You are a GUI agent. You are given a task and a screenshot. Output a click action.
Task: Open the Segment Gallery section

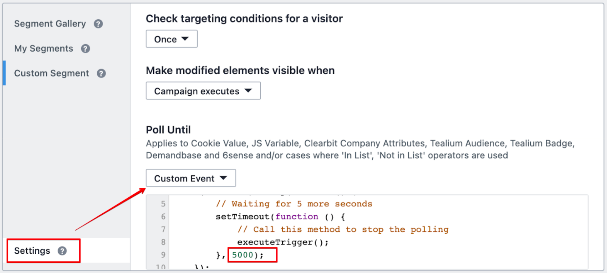click(50, 24)
